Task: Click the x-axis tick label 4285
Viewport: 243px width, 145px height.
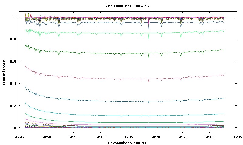Action: [238, 137]
